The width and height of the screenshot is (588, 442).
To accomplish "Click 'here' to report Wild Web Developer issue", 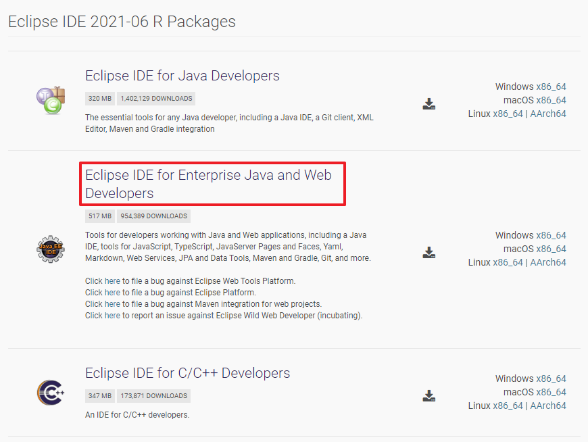I will coord(112,316).
